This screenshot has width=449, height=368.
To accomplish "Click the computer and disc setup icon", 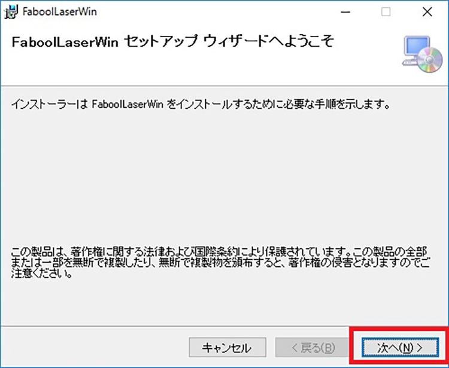I will point(422,54).
